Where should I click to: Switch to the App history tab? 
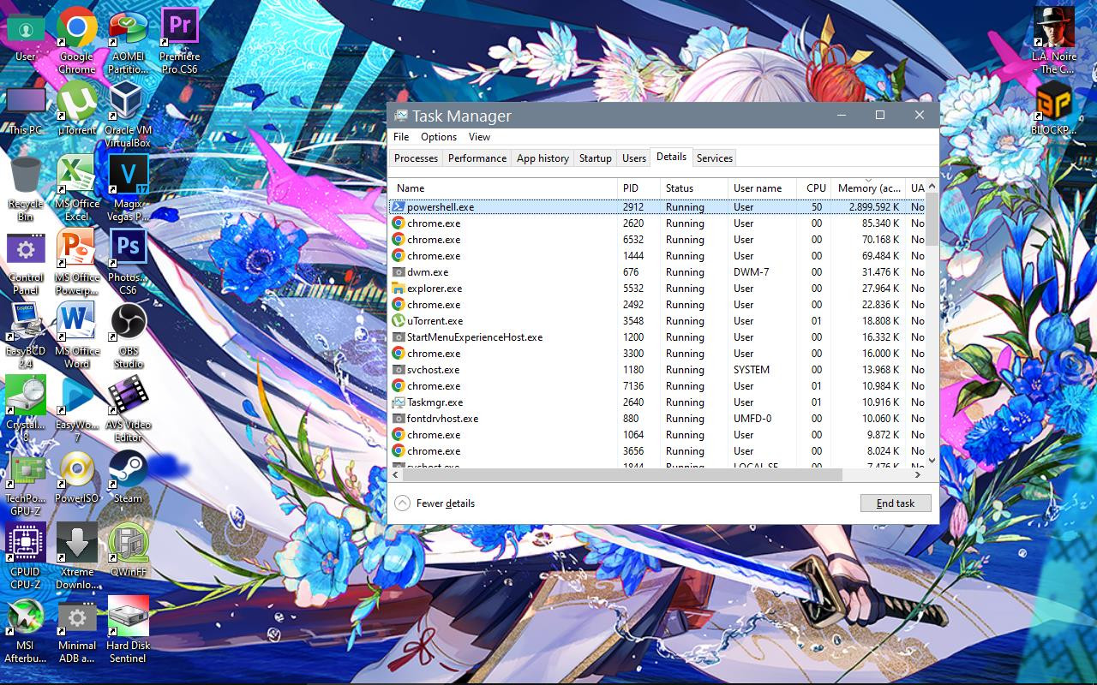[543, 158]
